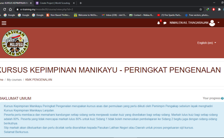This screenshot has width=224, height=138.
Task: Click the Pasukan Latihan Negara Malaysia logo
Action: point(15,43)
